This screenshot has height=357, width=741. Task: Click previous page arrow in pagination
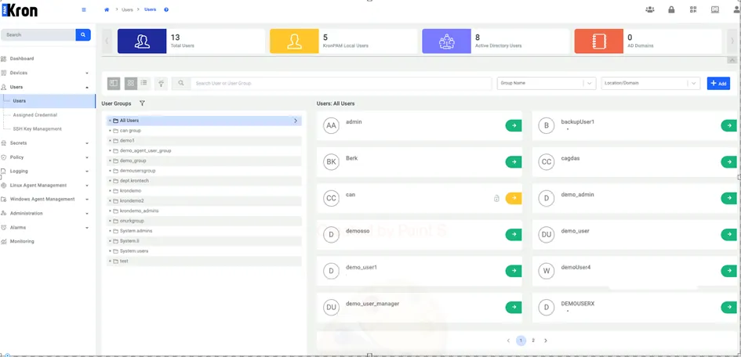coord(508,341)
